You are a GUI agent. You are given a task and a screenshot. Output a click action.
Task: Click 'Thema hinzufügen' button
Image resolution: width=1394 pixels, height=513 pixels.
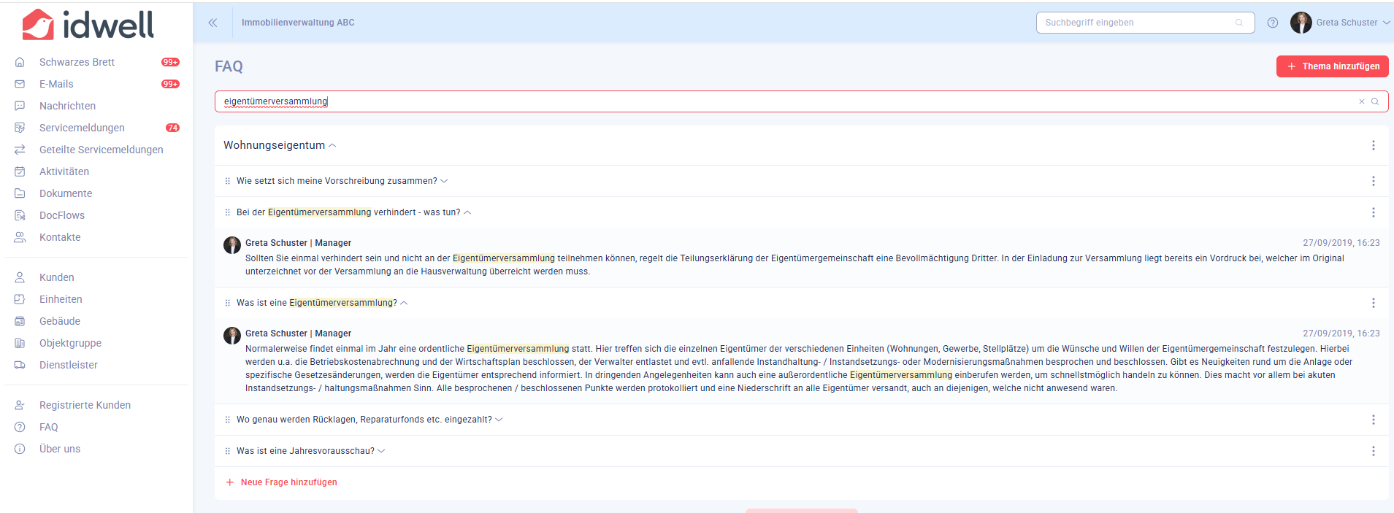coord(1332,66)
